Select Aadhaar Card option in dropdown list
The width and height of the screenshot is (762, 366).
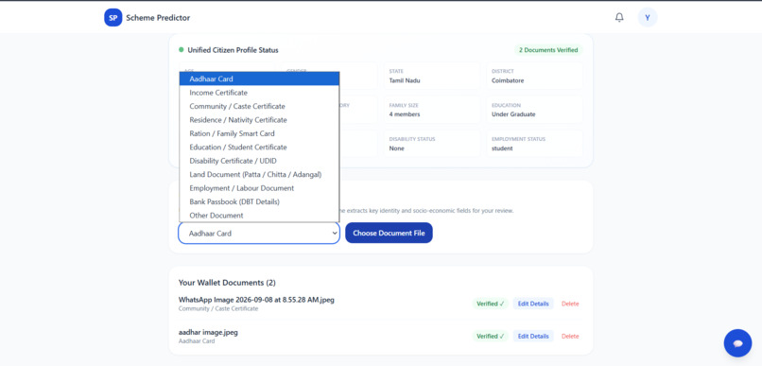point(259,78)
